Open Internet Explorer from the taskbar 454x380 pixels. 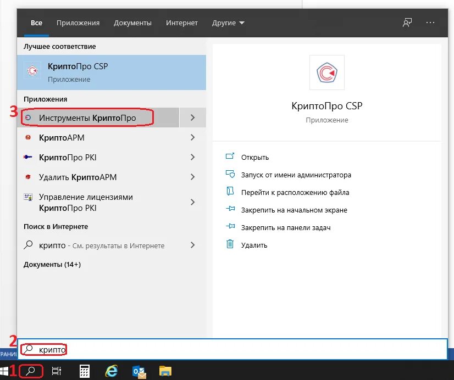(112, 371)
